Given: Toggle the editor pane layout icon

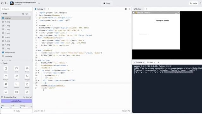Looking at the screenshot, I should coord(126,9).
